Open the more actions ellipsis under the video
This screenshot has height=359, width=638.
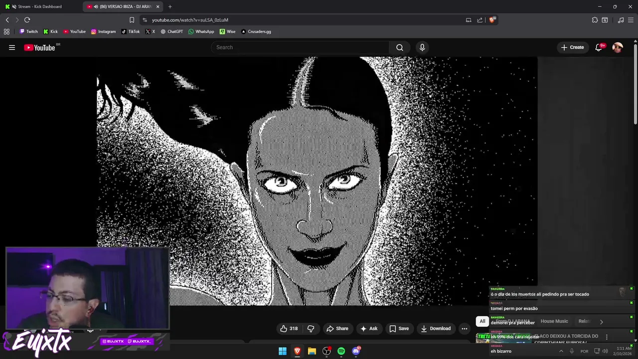coord(464,329)
